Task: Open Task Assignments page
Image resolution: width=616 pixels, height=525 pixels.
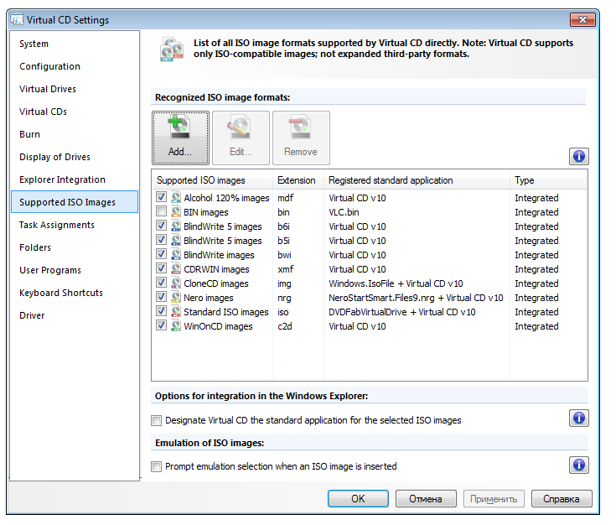Action: [75, 225]
